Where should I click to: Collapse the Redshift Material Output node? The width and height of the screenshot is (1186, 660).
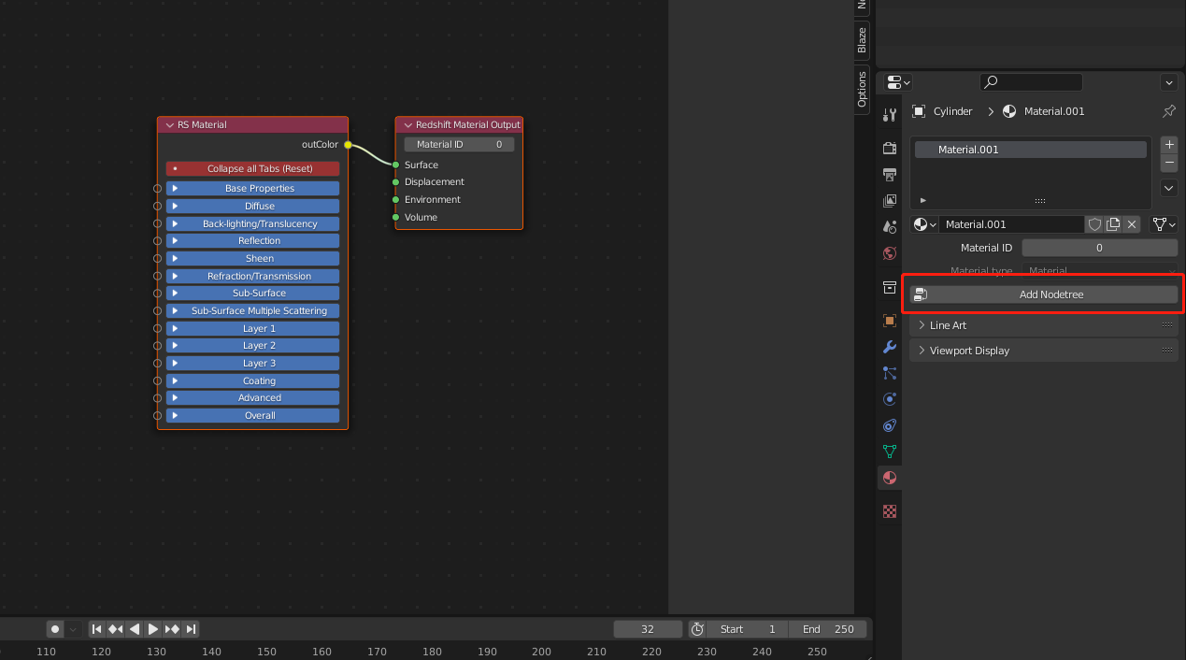[x=408, y=125]
